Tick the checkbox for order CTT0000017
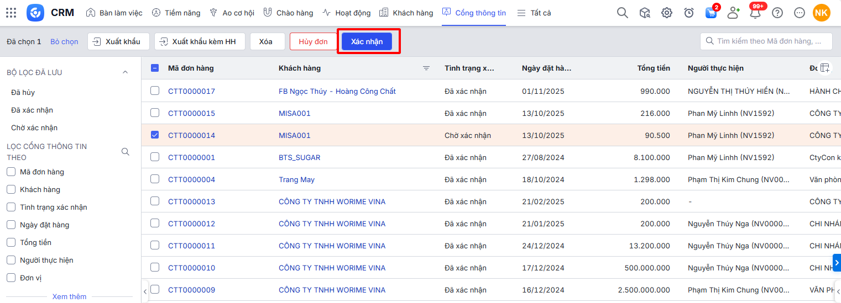This screenshot has height=303, width=841. pos(155,91)
